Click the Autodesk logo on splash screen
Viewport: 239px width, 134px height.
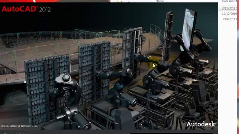201,124
